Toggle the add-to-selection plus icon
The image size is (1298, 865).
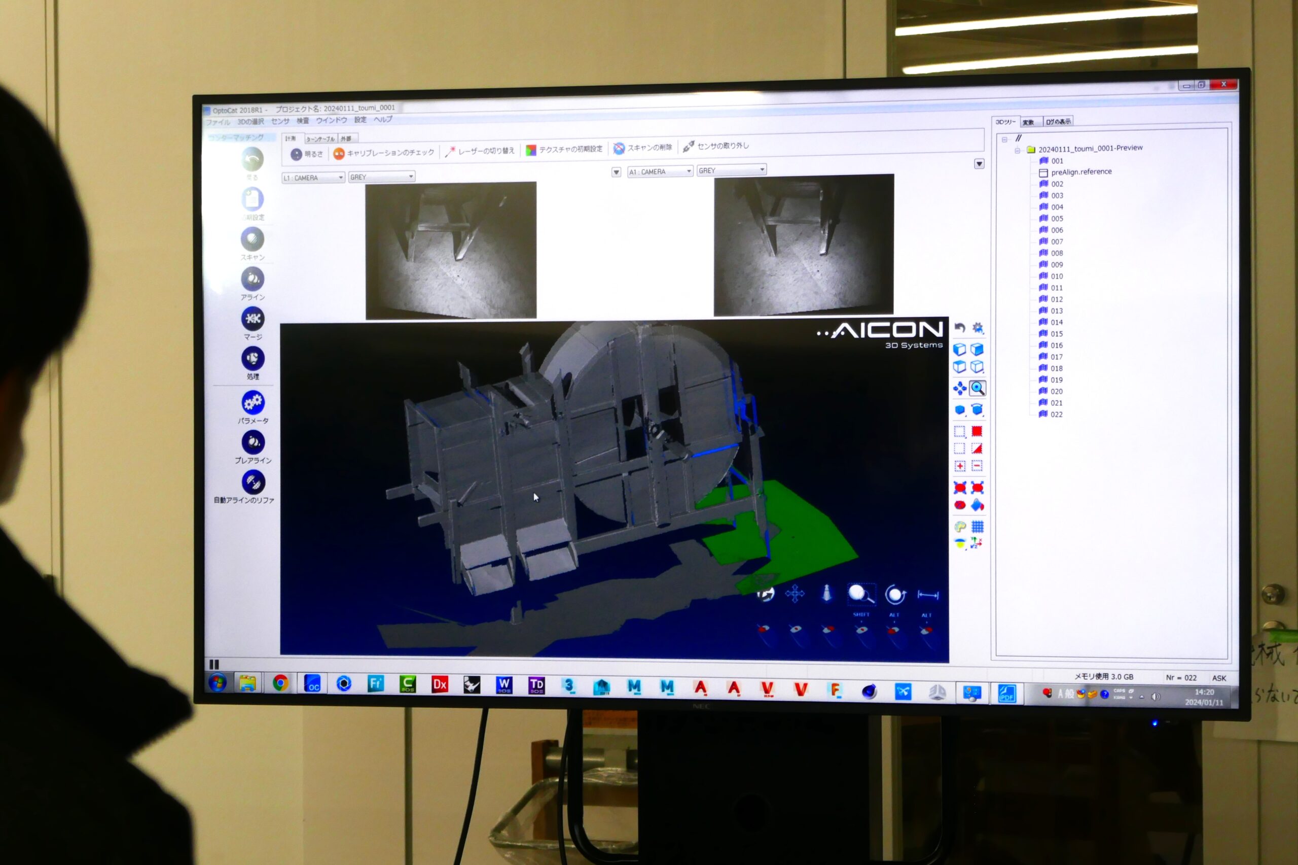tap(960, 466)
